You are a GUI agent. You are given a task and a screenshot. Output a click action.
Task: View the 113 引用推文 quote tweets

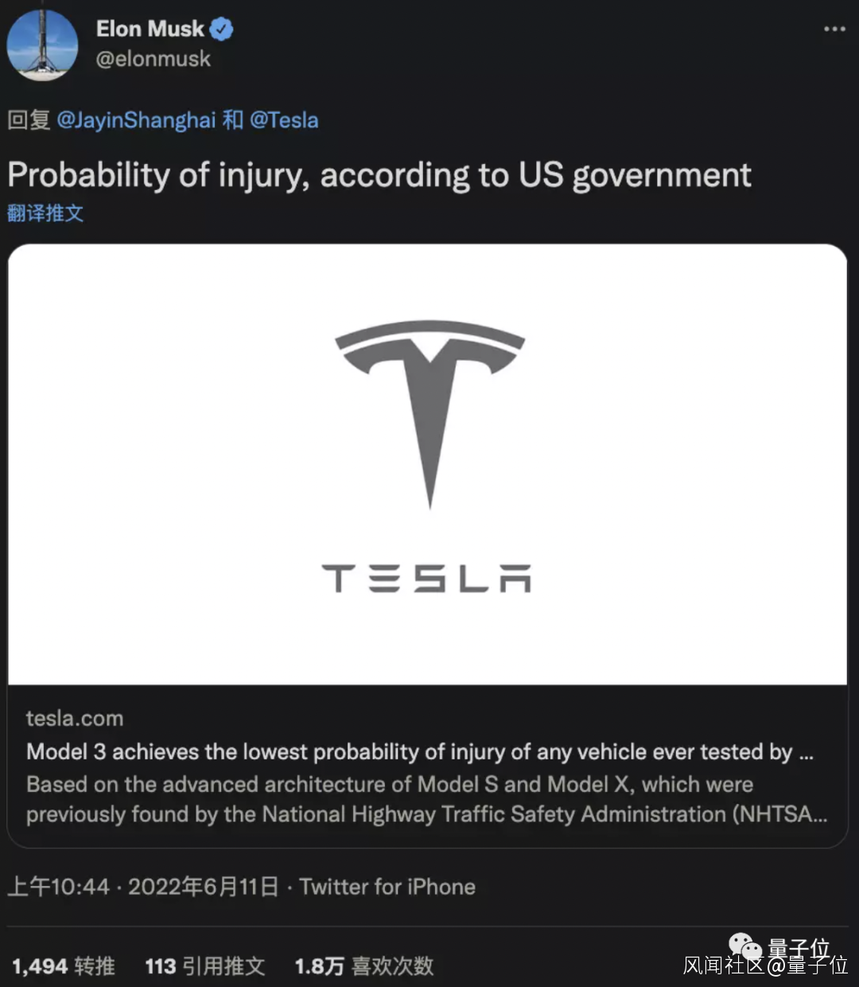click(204, 966)
